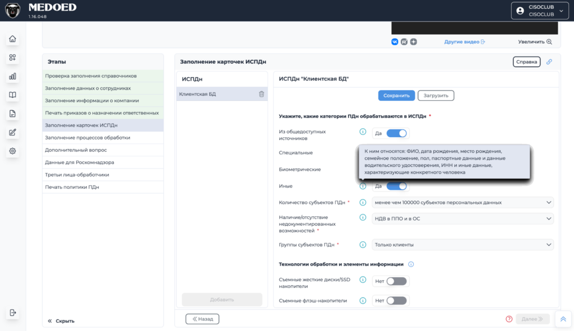This screenshot has height=331, width=574.
Task: Show info for Технологии обработки и элементы информации
Action: (411, 264)
